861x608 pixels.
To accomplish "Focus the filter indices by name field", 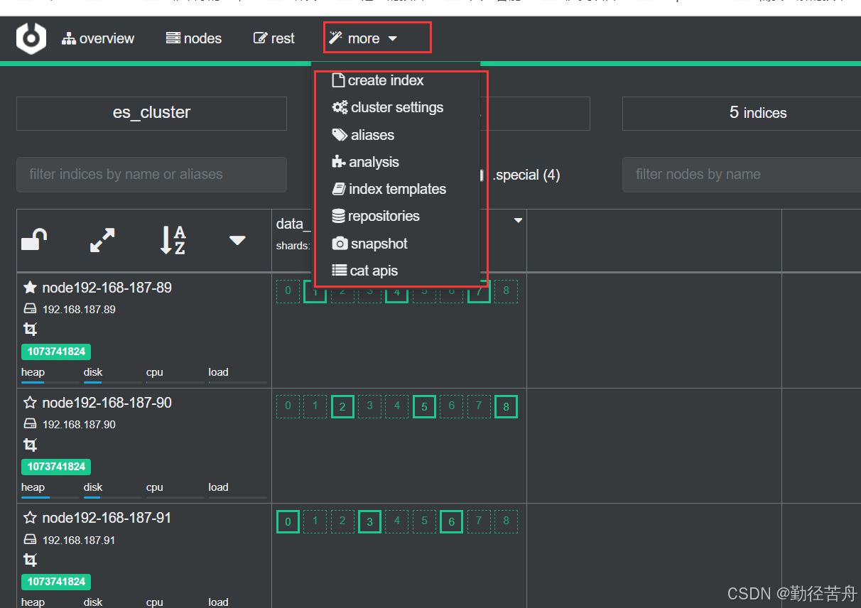I will (x=151, y=175).
